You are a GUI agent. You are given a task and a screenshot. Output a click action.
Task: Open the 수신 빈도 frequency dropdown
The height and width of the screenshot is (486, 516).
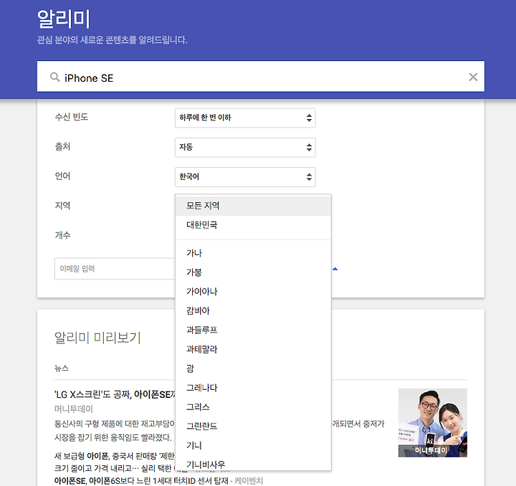(x=245, y=118)
